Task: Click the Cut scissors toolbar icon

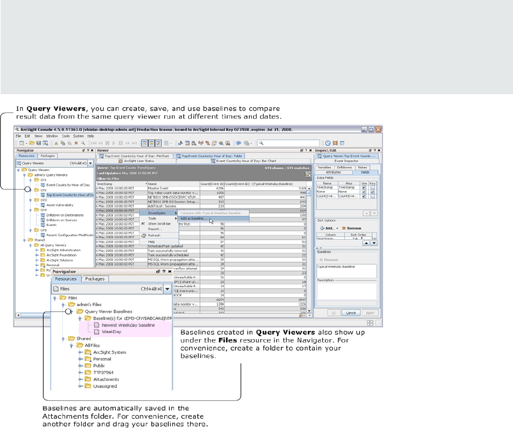Action: tap(56, 143)
